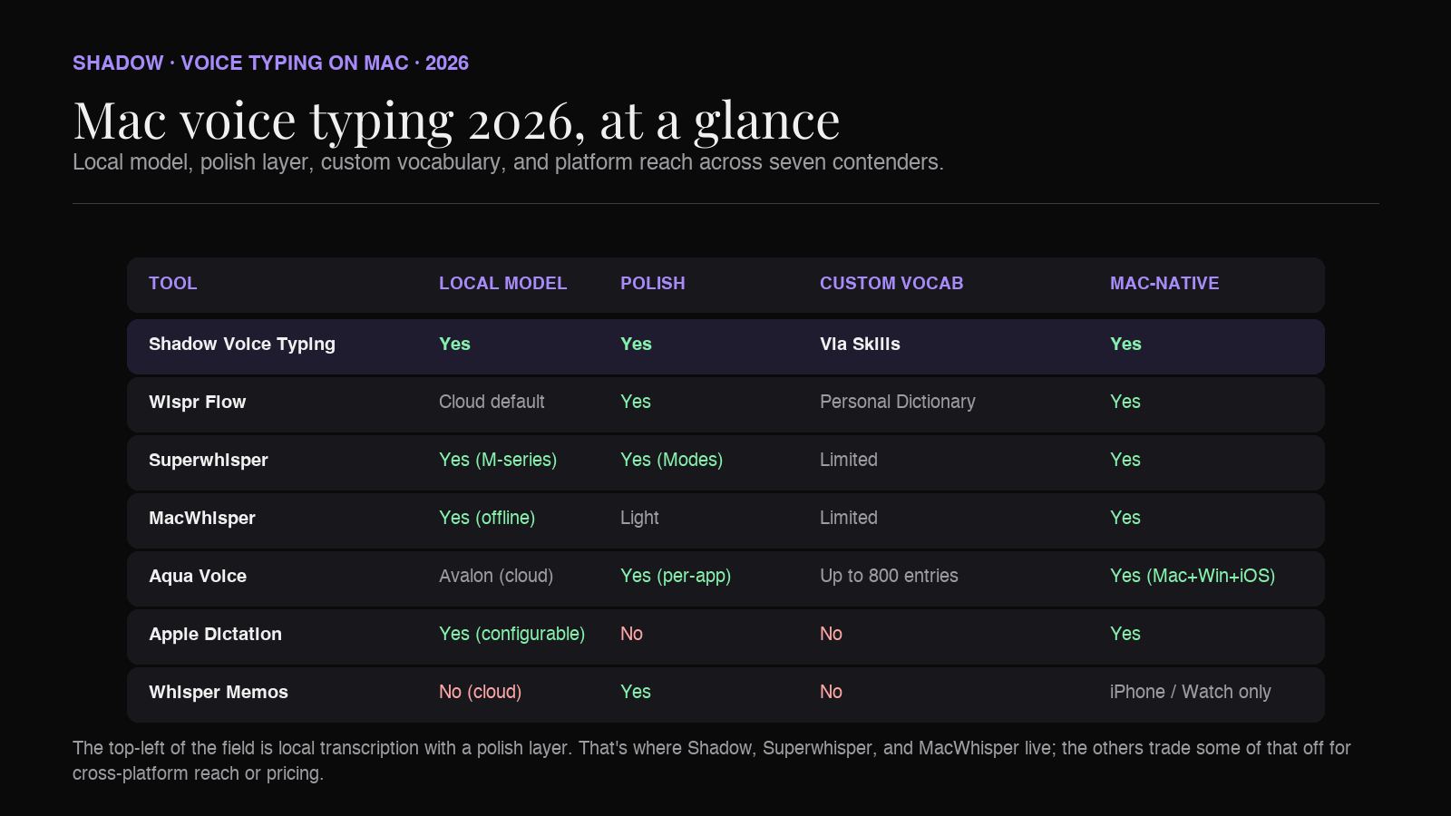Select the 'MacWhisper' row name
The height and width of the screenshot is (816, 1451).
click(201, 519)
